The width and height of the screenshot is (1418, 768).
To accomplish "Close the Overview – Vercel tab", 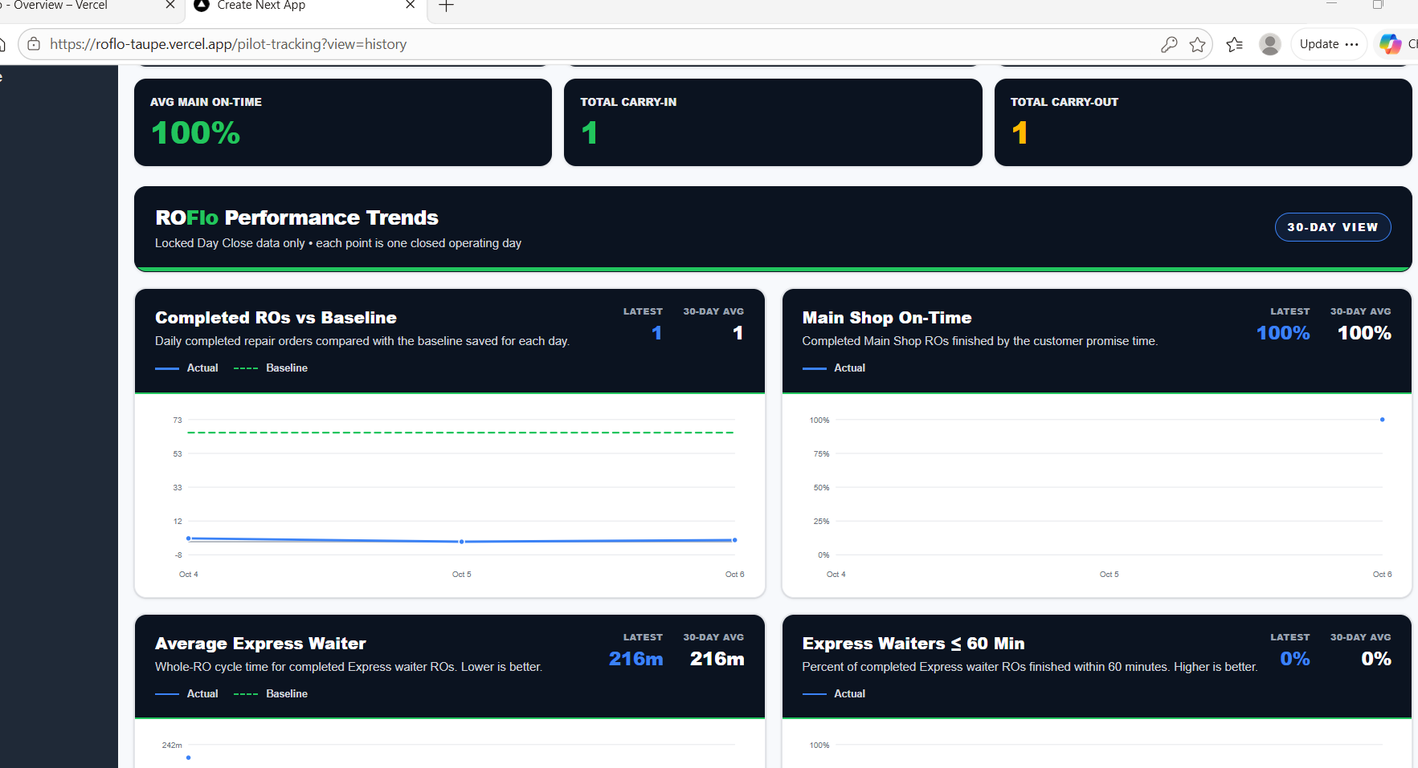I will 170,5.
